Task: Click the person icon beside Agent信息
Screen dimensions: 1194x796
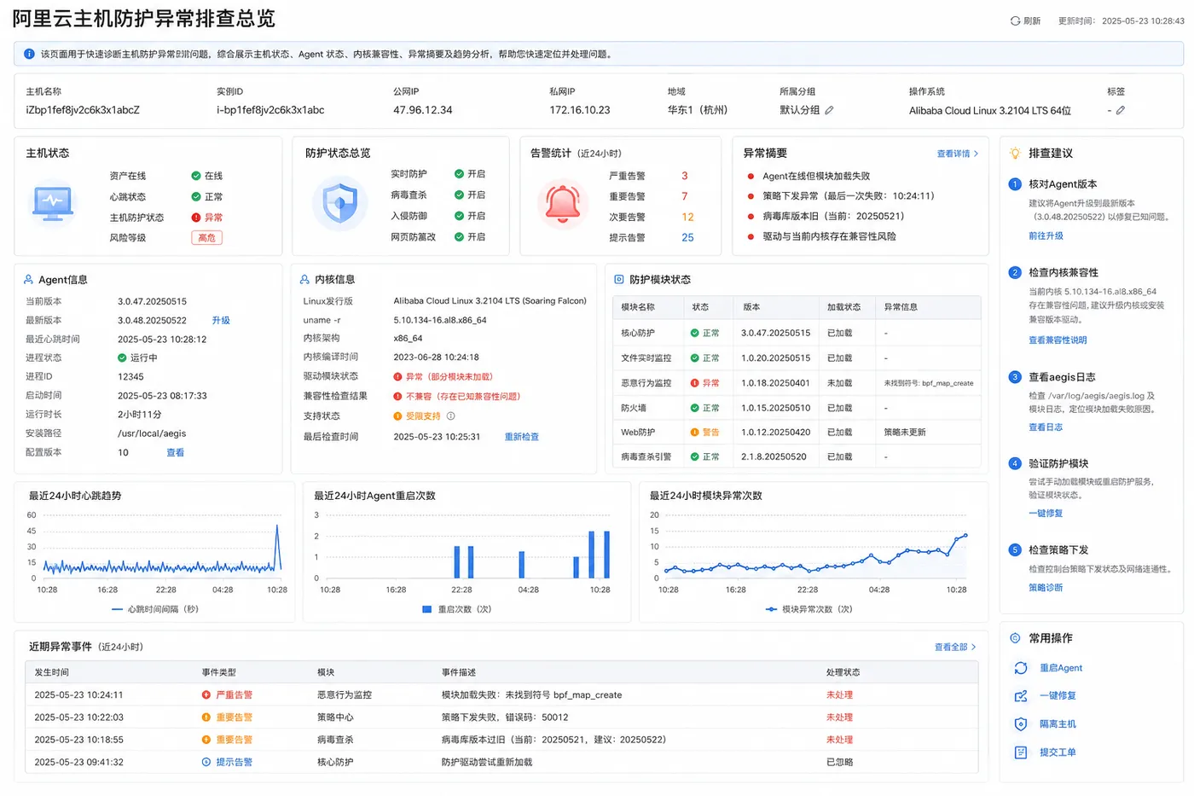Action: click(x=29, y=280)
